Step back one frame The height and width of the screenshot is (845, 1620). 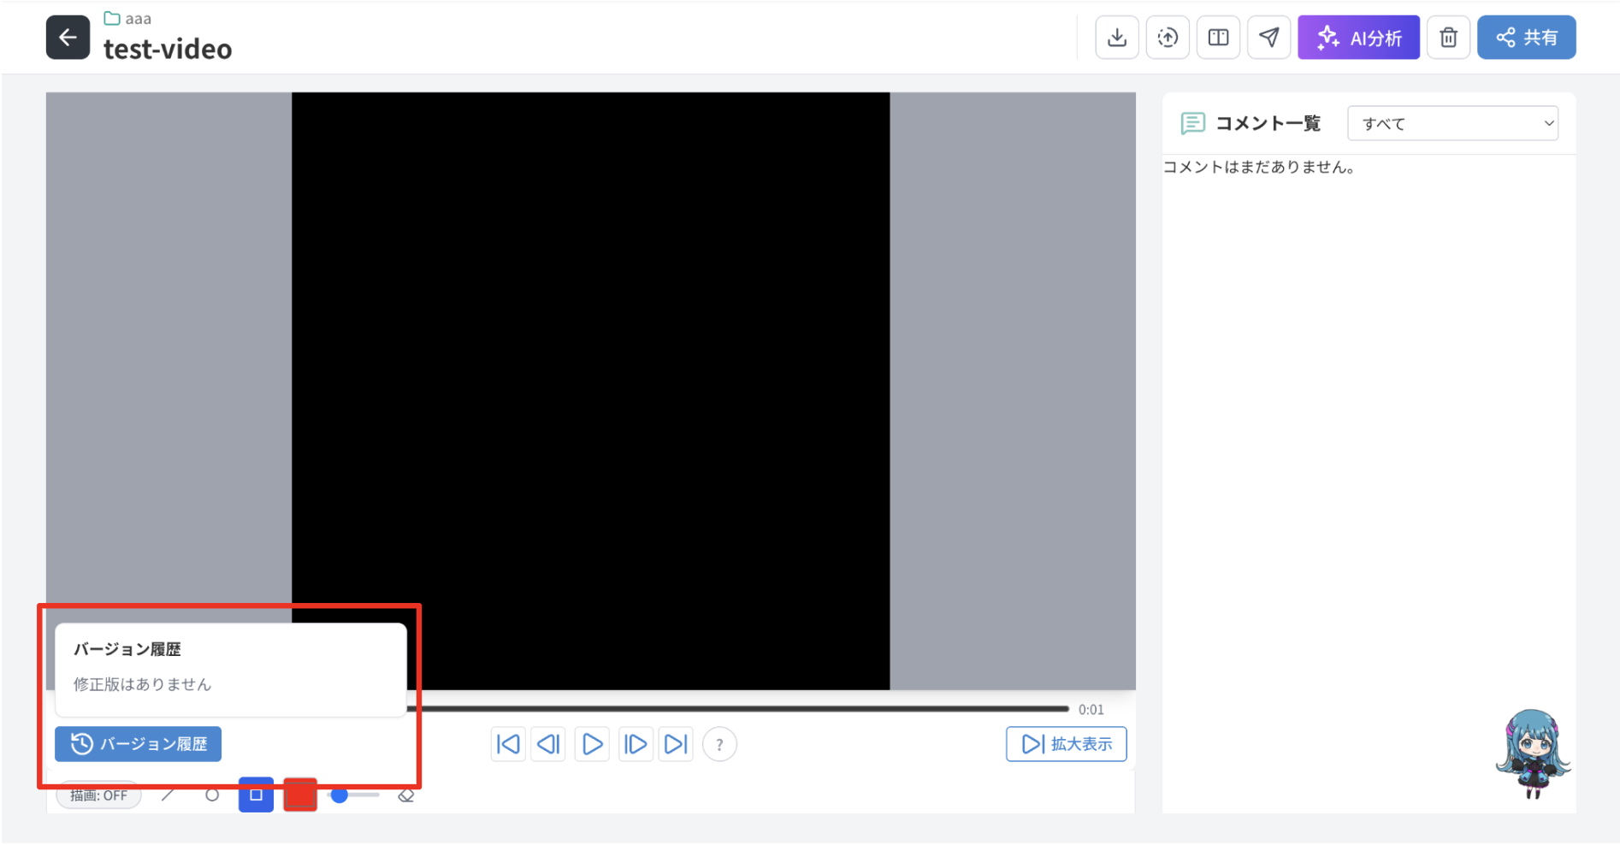click(x=548, y=744)
